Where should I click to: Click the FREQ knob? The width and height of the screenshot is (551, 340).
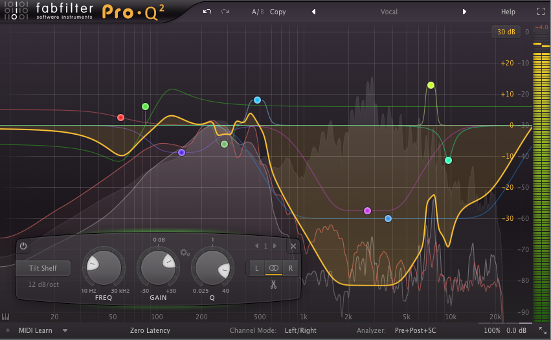tap(102, 269)
